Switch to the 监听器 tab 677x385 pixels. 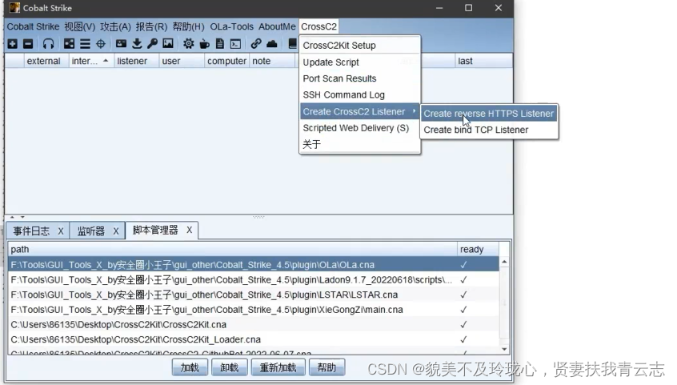click(x=91, y=231)
